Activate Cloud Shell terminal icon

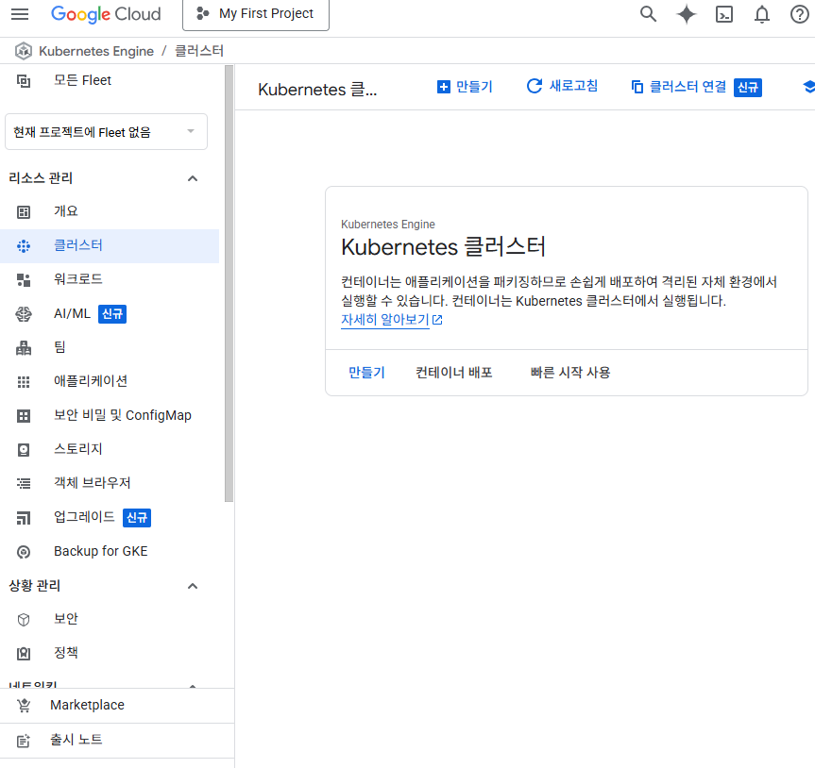click(724, 14)
